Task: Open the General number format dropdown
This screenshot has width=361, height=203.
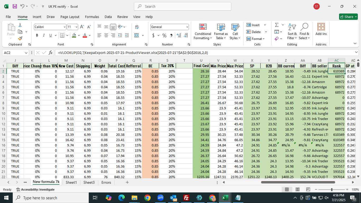Action: tap(187, 27)
